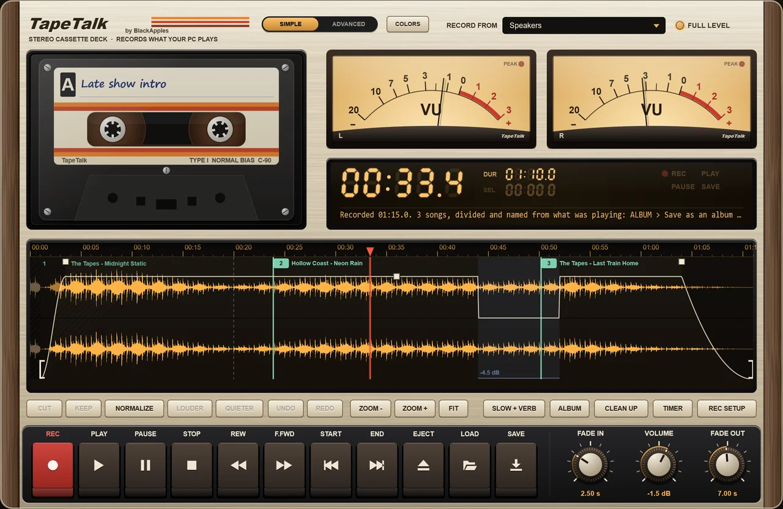Image resolution: width=783 pixels, height=509 pixels.
Task: Click the 00:33.4 time counter display
Action: pos(401,182)
